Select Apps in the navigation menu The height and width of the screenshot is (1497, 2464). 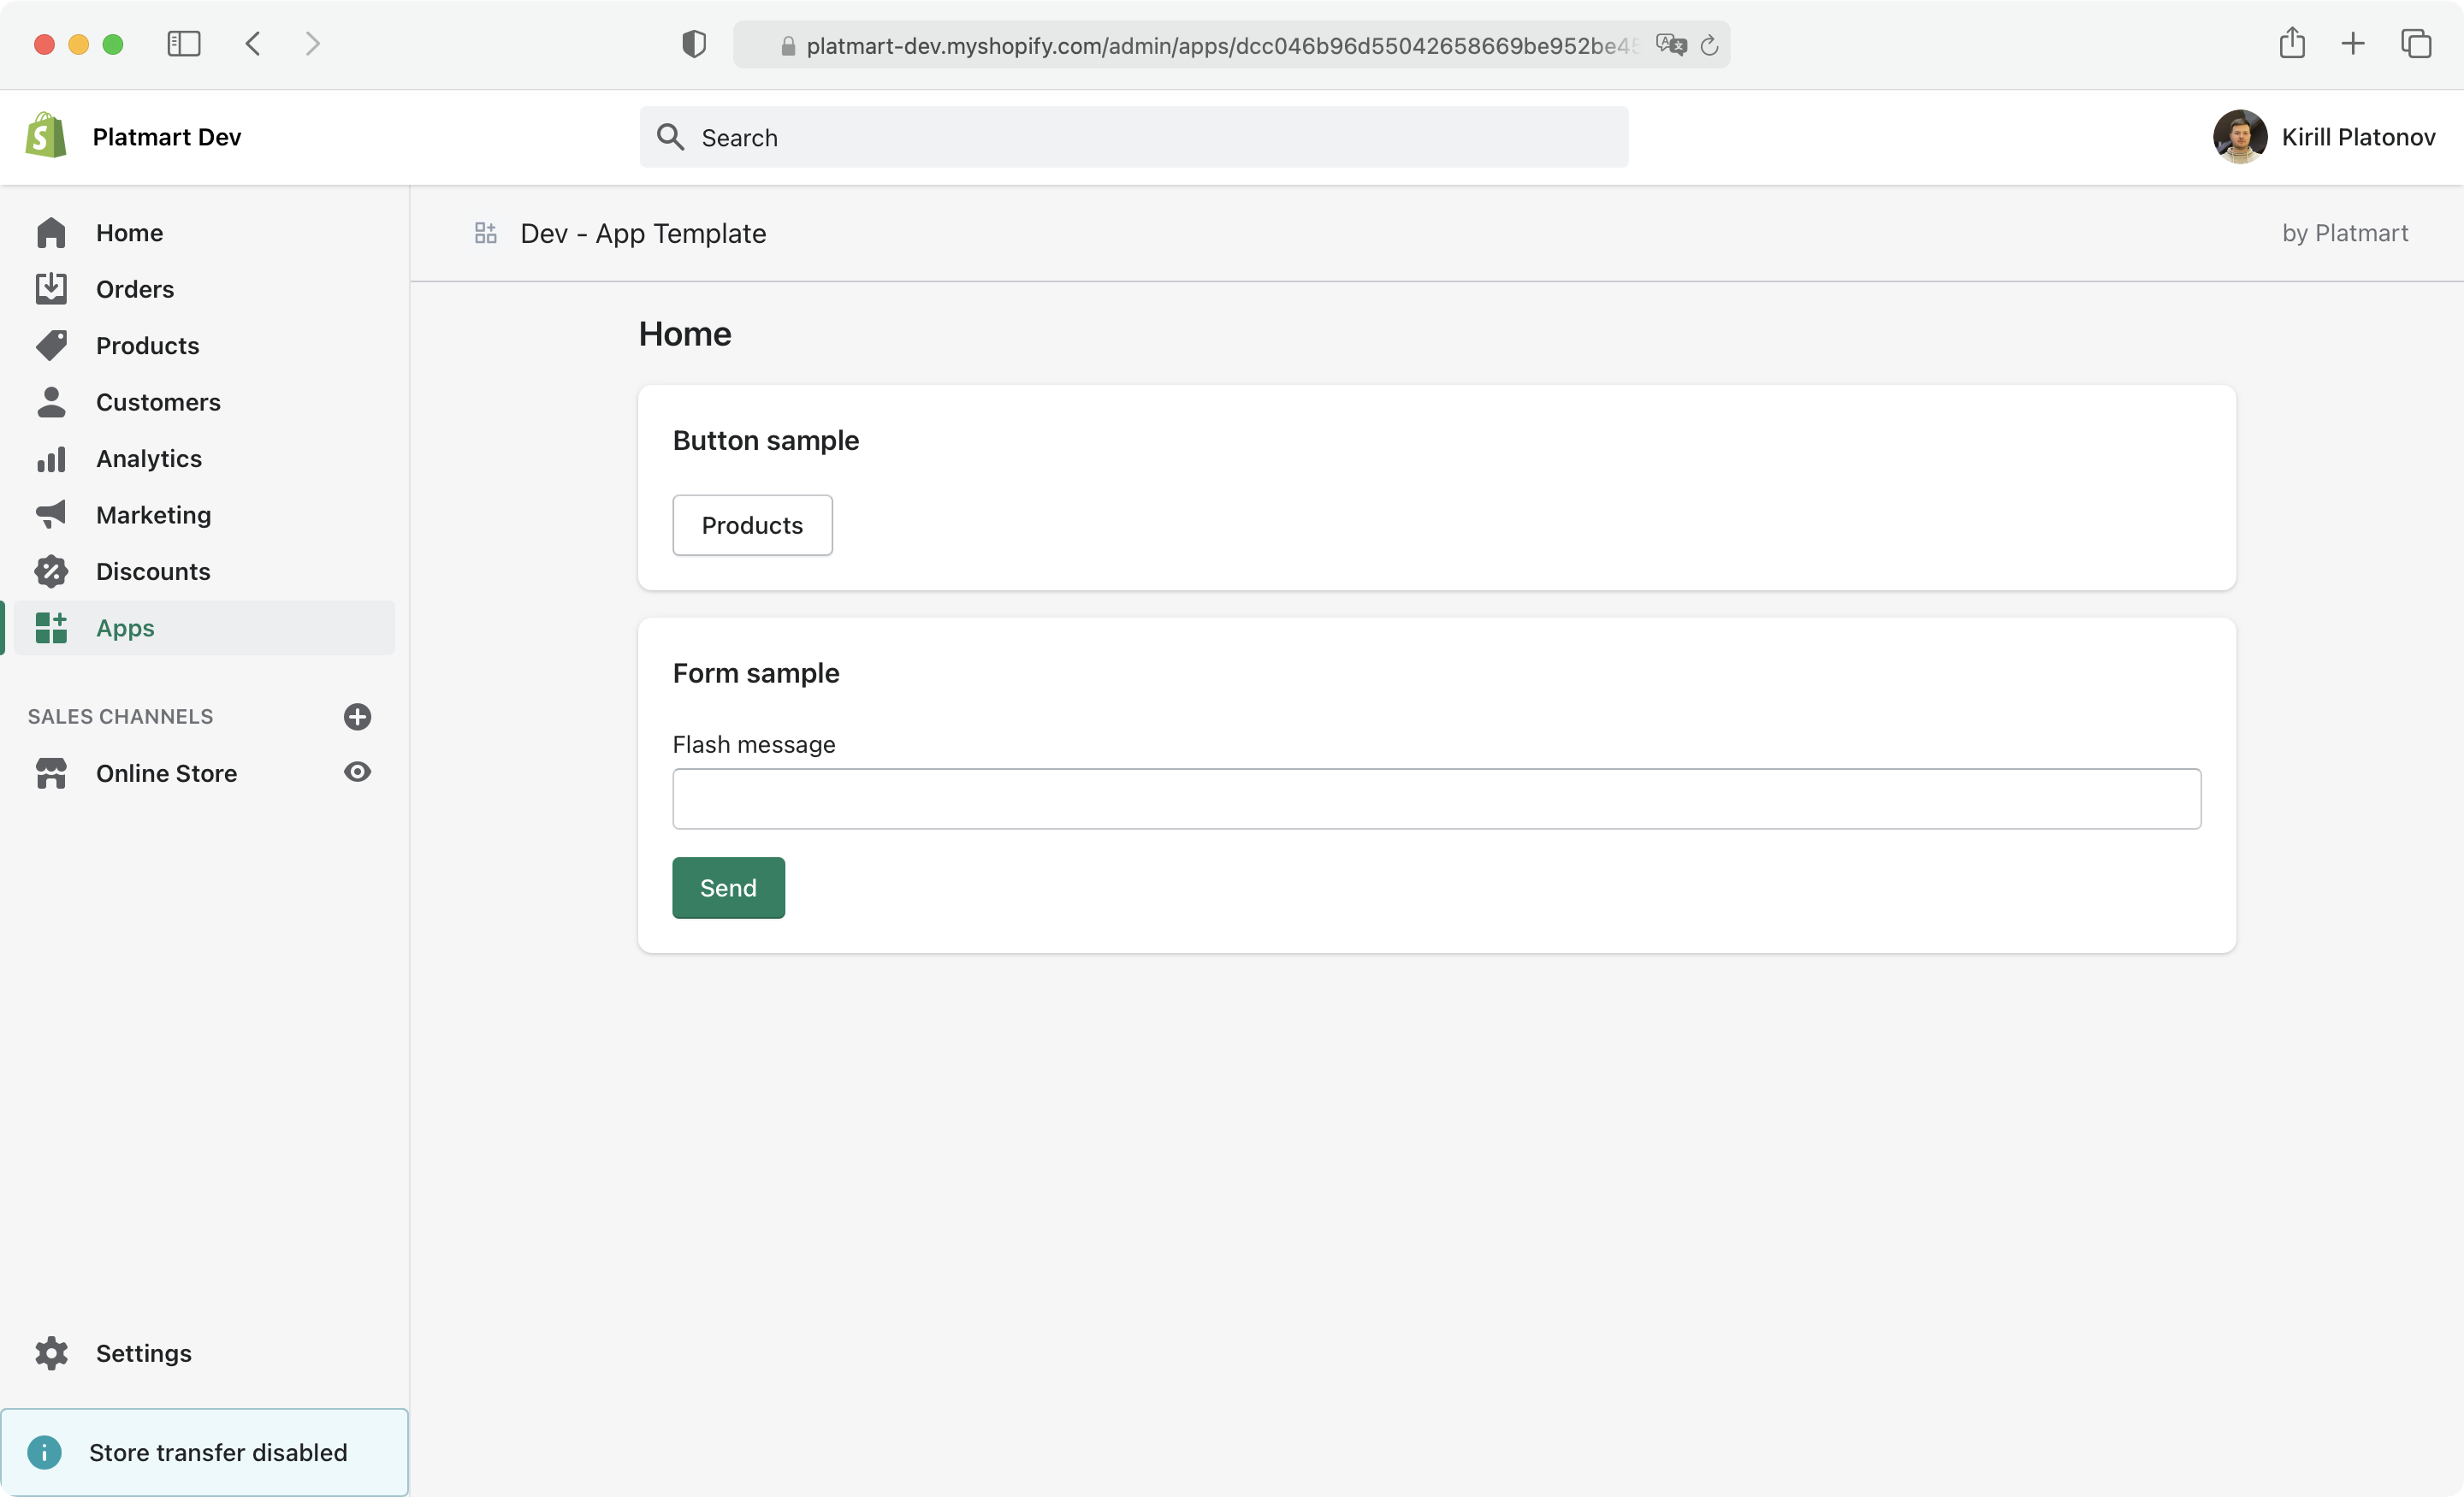(126, 628)
